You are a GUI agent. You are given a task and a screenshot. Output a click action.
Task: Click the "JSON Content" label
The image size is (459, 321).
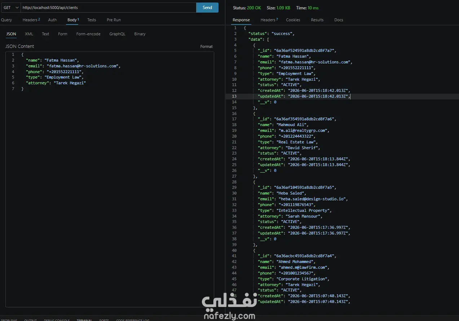tap(20, 46)
